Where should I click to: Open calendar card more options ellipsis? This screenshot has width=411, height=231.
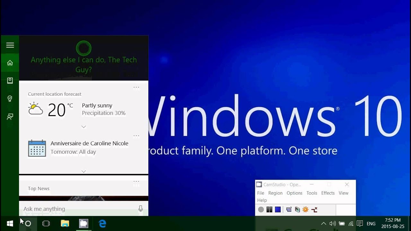click(136, 136)
